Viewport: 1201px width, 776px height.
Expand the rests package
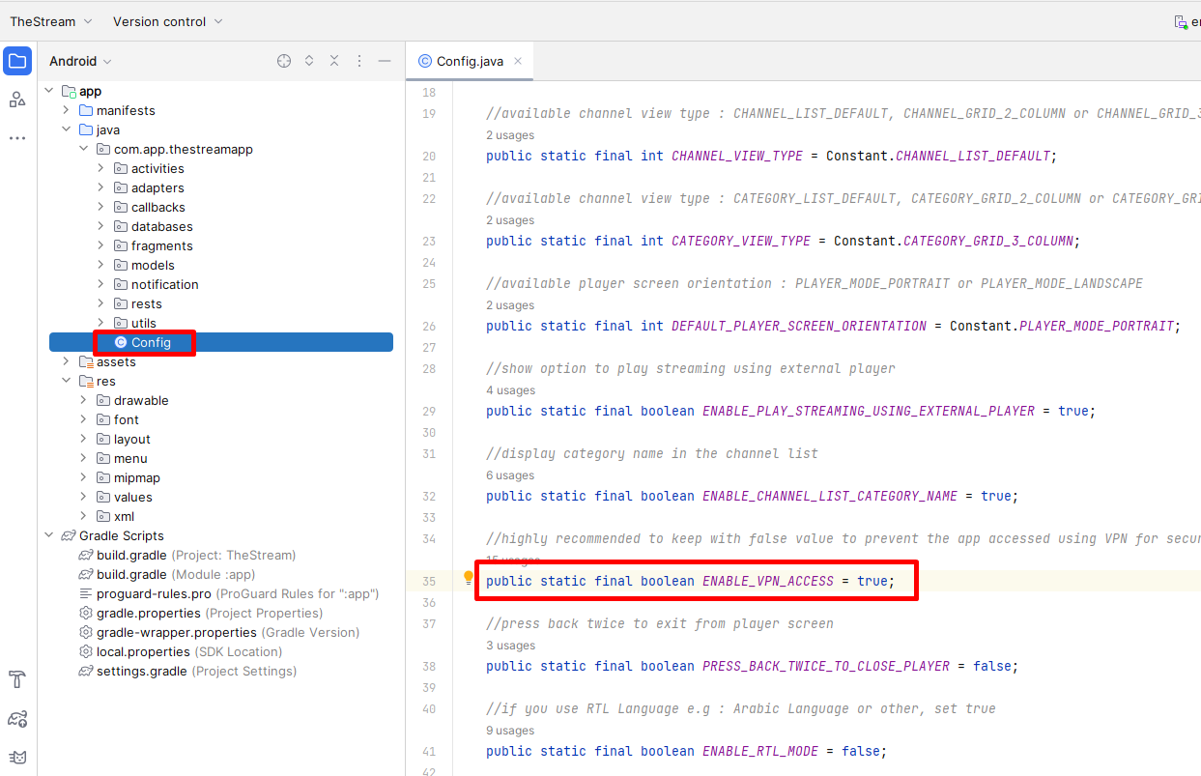point(100,303)
